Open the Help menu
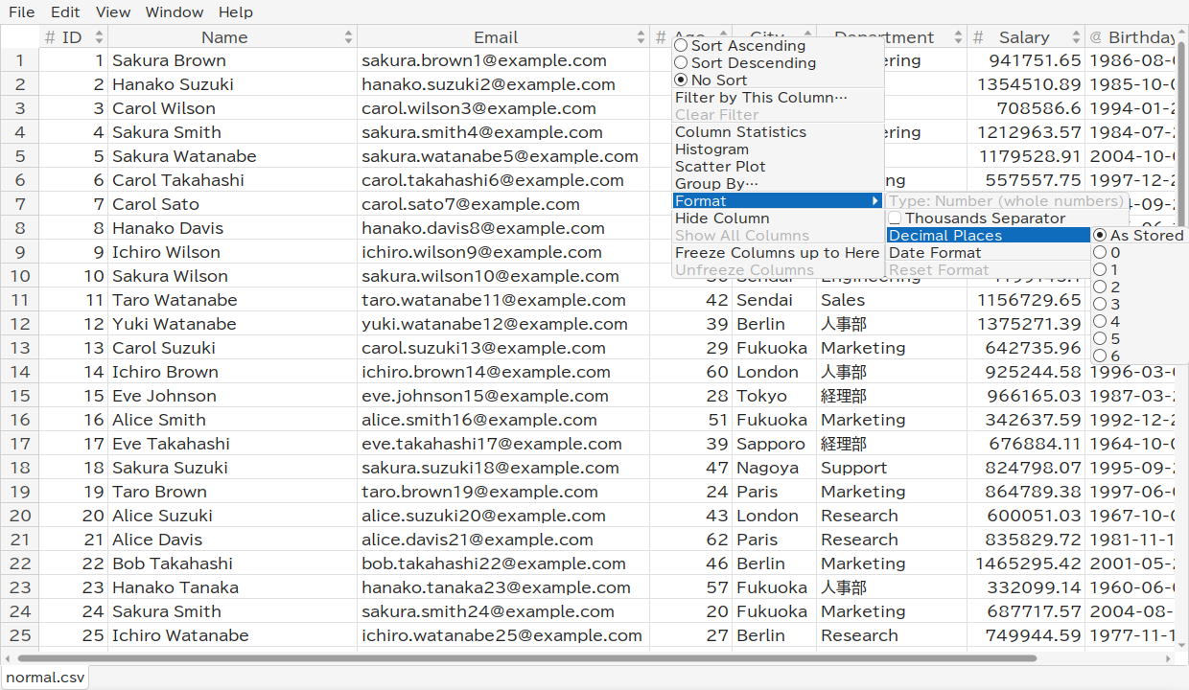The height and width of the screenshot is (690, 1189). [236, 12]
